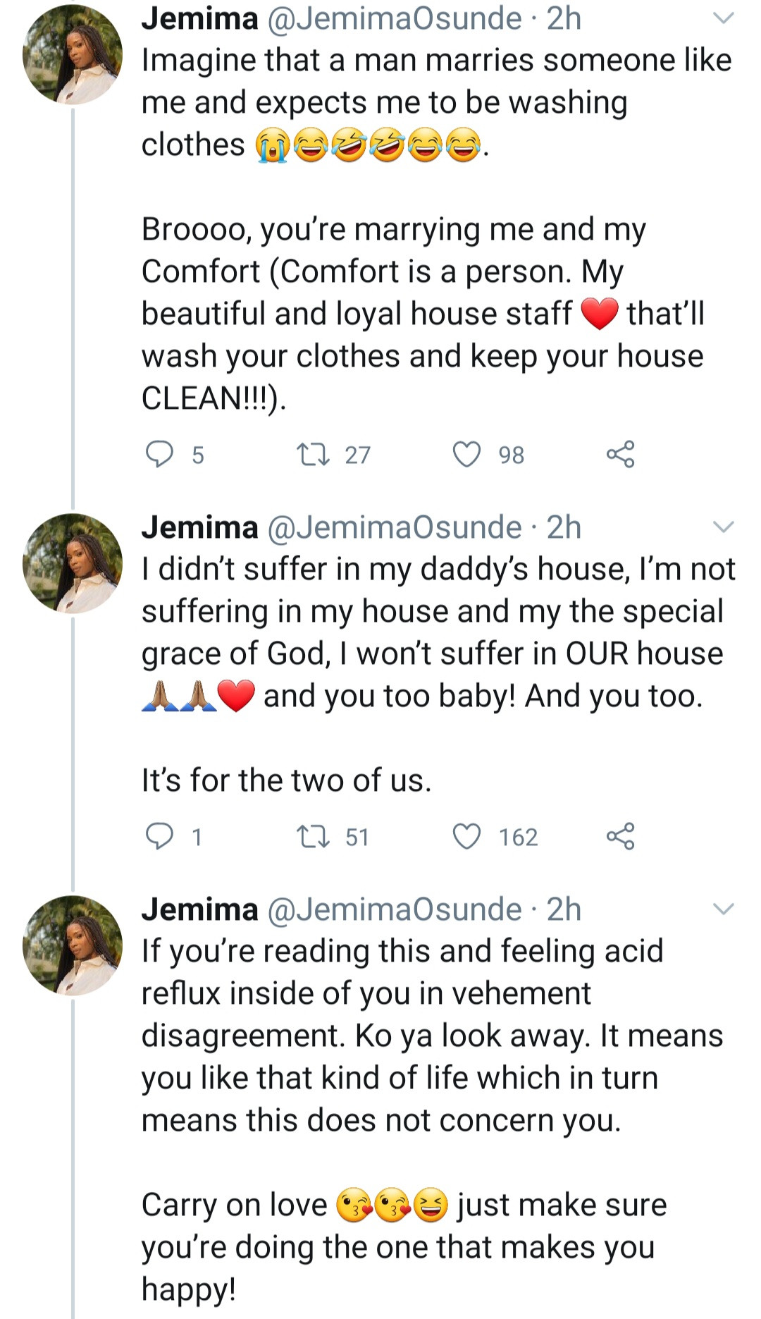This screenshot has width=761, height=1319.
Task: Click @JemimaOsunde handle on the second tweet
Action: [x=394, y=527]
